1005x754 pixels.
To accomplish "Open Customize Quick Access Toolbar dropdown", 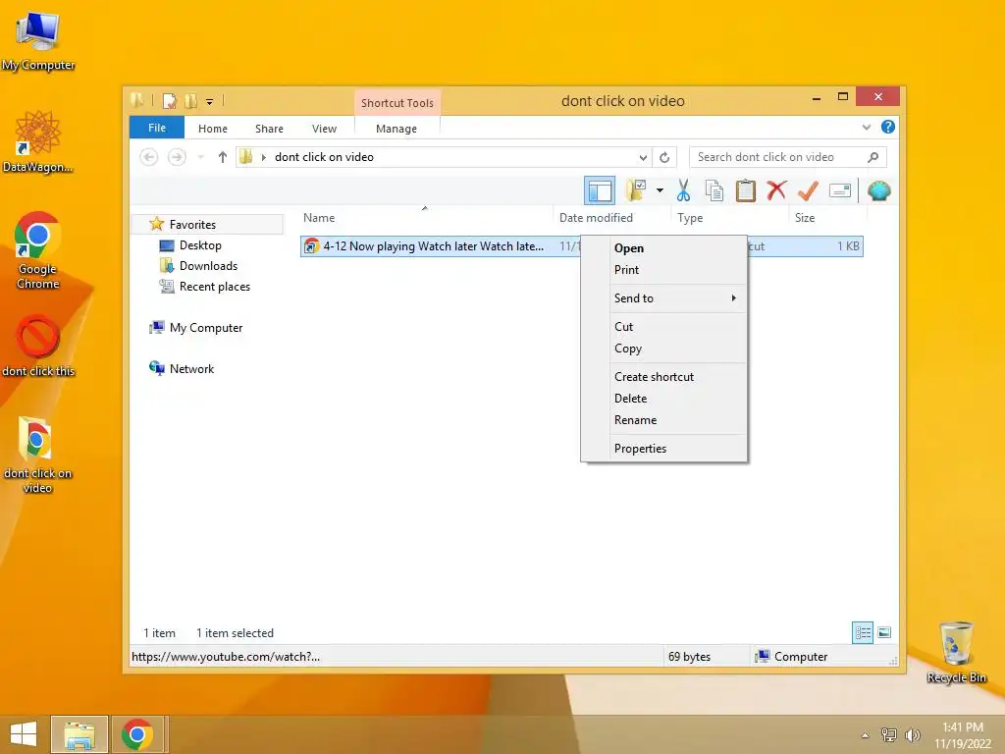I will tap(210, 101).
